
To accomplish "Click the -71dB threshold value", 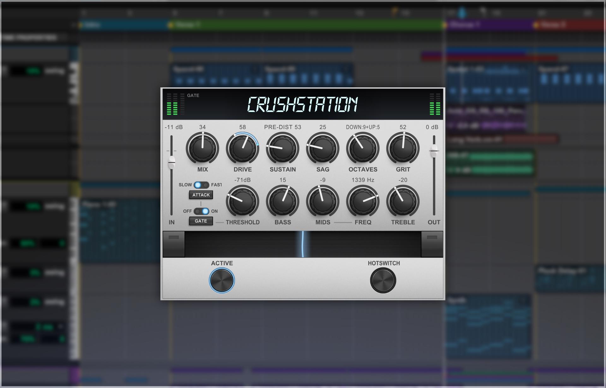I will (x=242, y=180).
